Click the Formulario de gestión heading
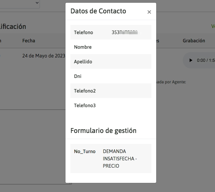 103,131
